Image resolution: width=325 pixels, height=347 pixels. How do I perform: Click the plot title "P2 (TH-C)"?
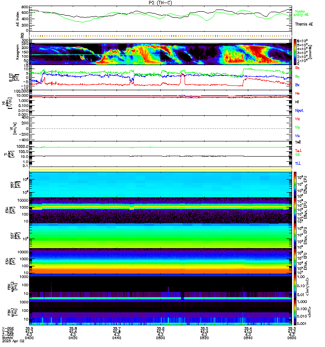click(160, 3)
